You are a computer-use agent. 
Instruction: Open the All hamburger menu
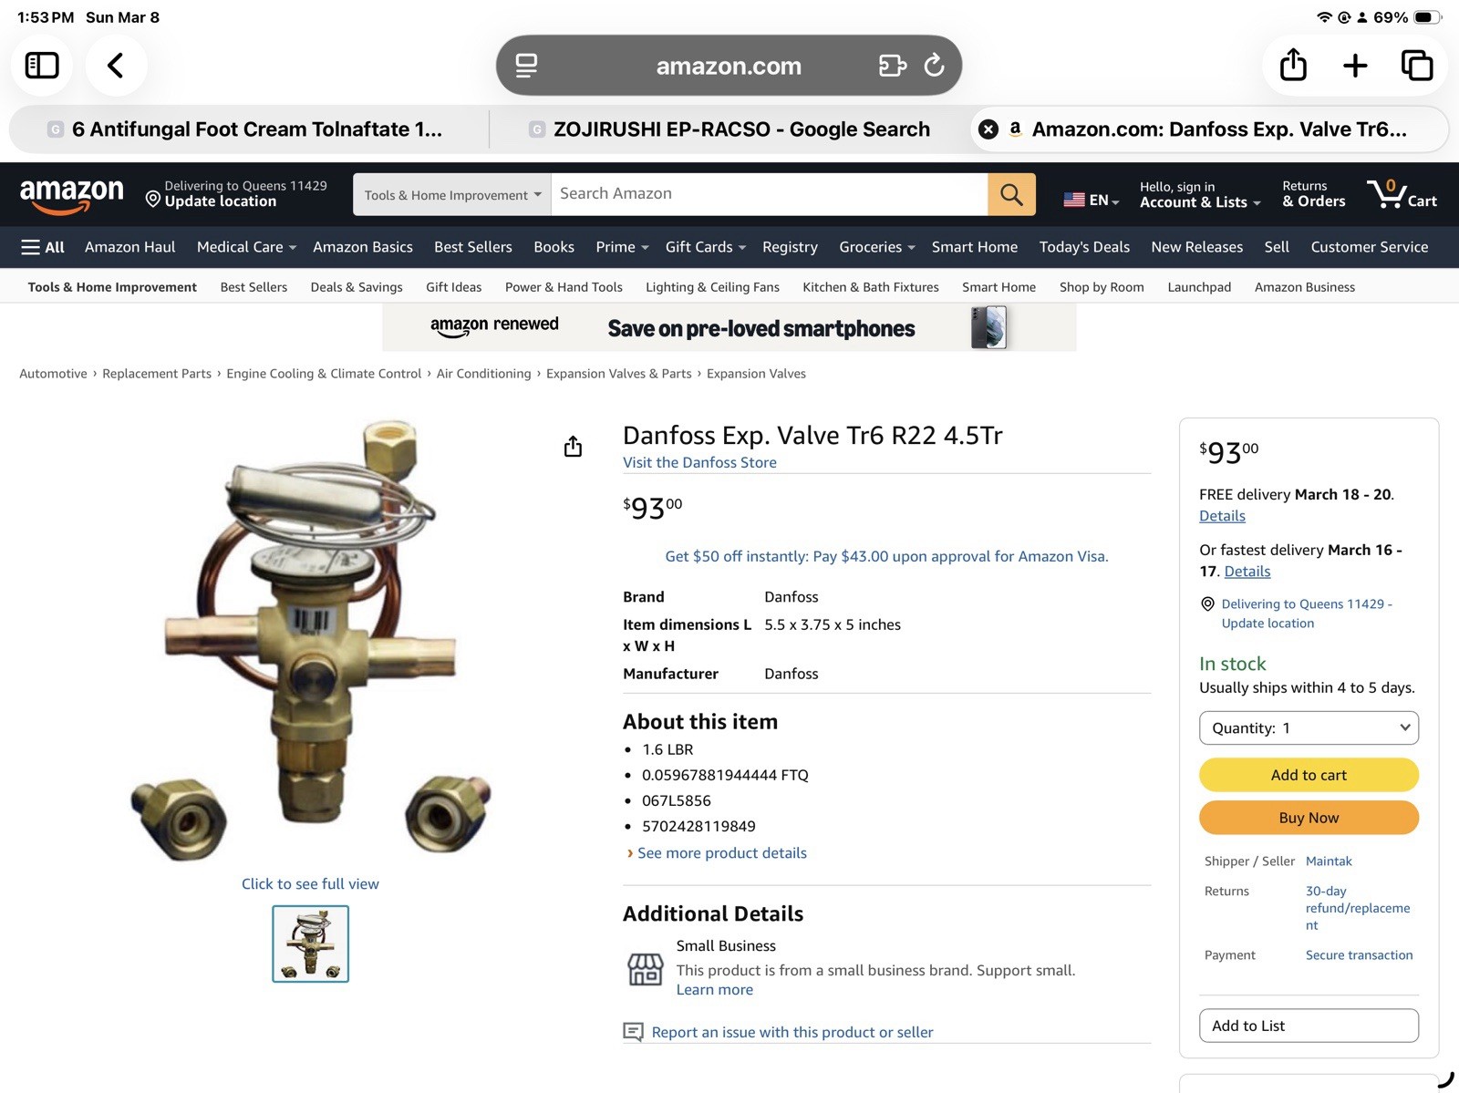43,247
